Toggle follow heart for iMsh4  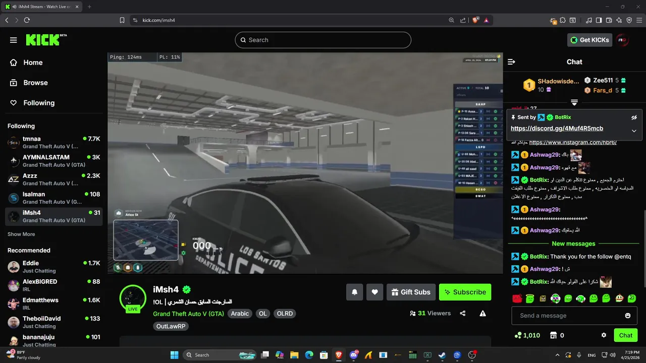(374, 292)
